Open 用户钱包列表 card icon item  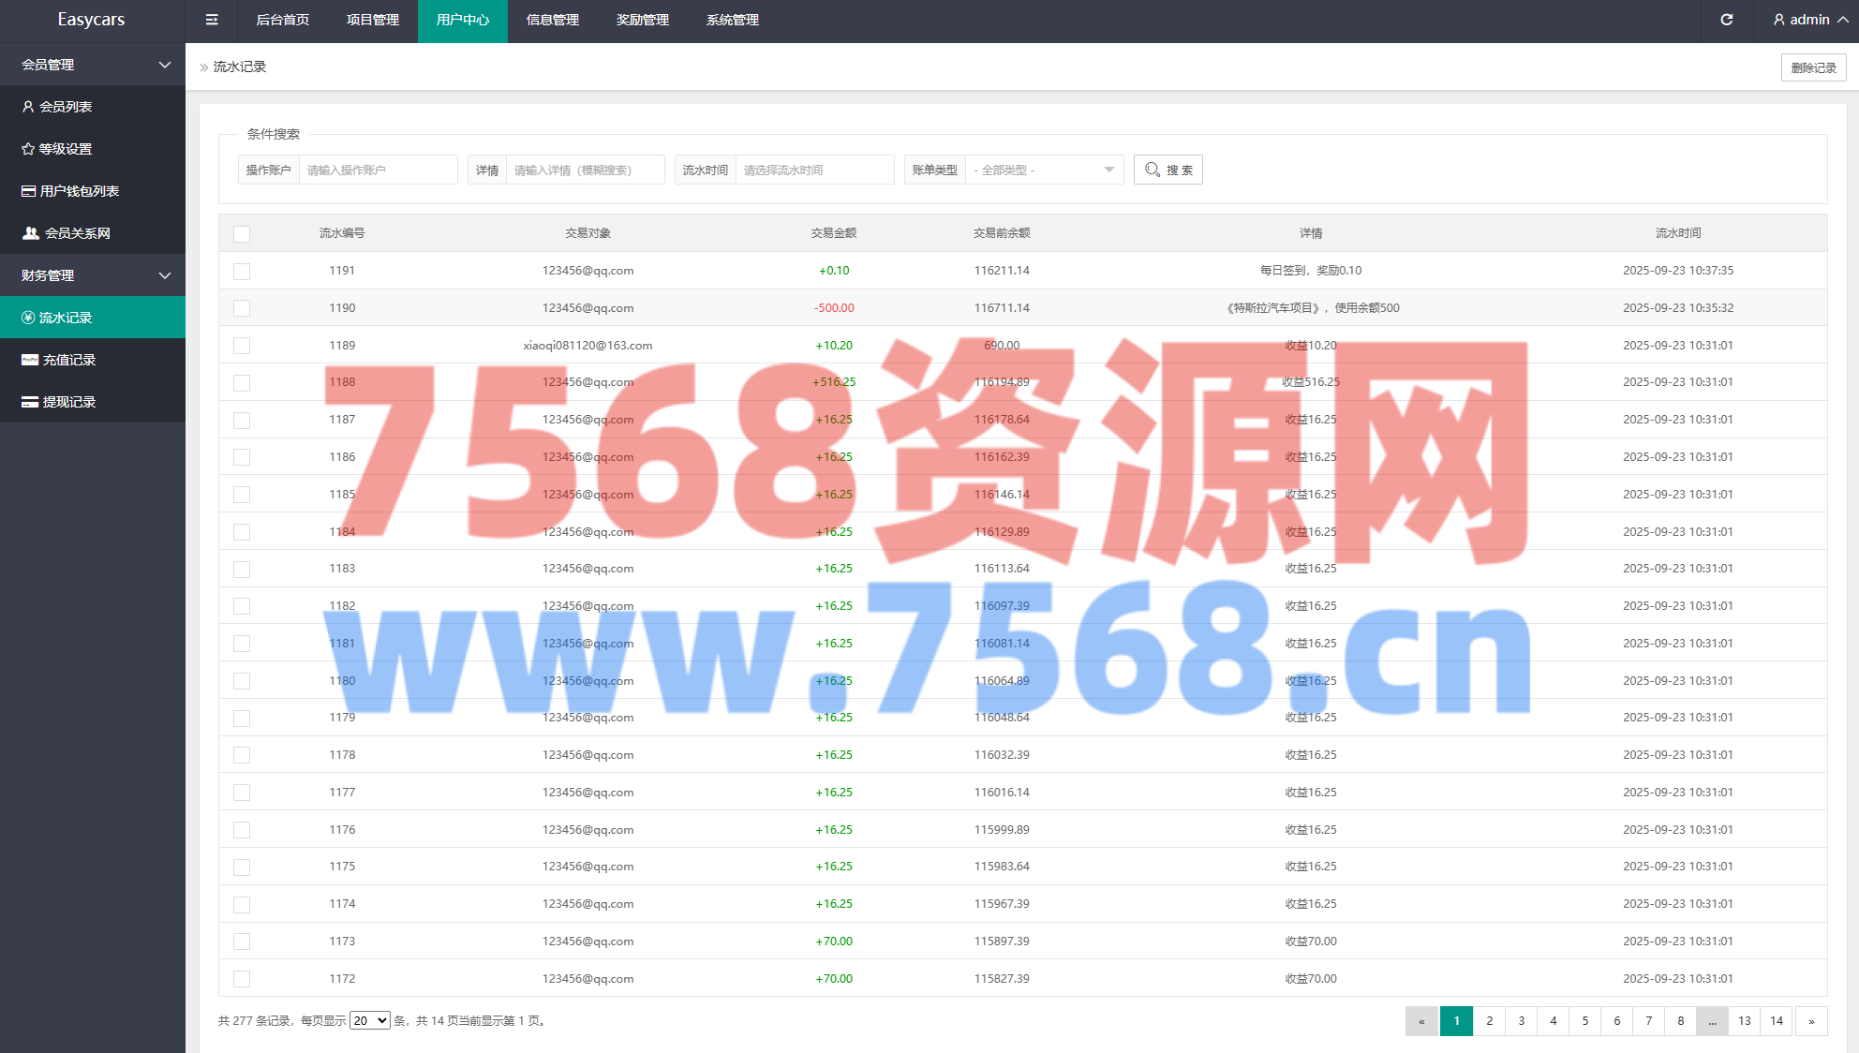(29, 191)
